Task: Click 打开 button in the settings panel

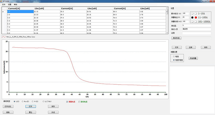Action: coord(177,47)
